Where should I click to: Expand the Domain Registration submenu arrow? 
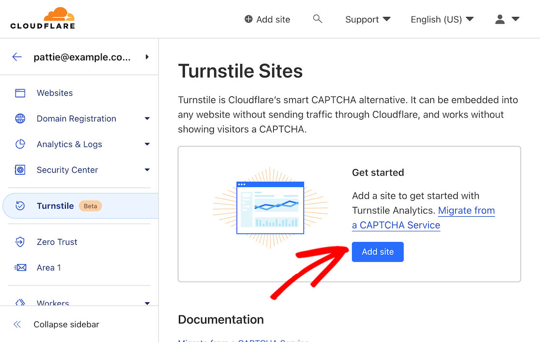tap(147, 119)
